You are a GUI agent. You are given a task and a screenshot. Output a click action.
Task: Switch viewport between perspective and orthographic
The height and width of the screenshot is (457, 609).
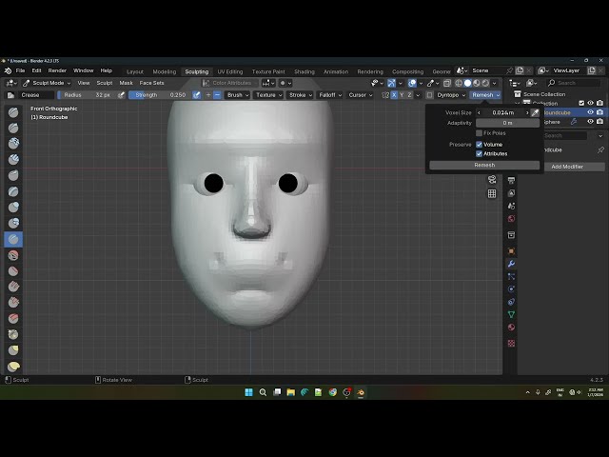coord(492,193)
